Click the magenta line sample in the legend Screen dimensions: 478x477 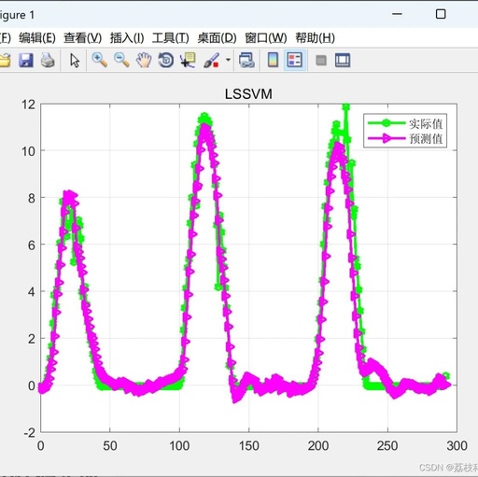[387, 138]
